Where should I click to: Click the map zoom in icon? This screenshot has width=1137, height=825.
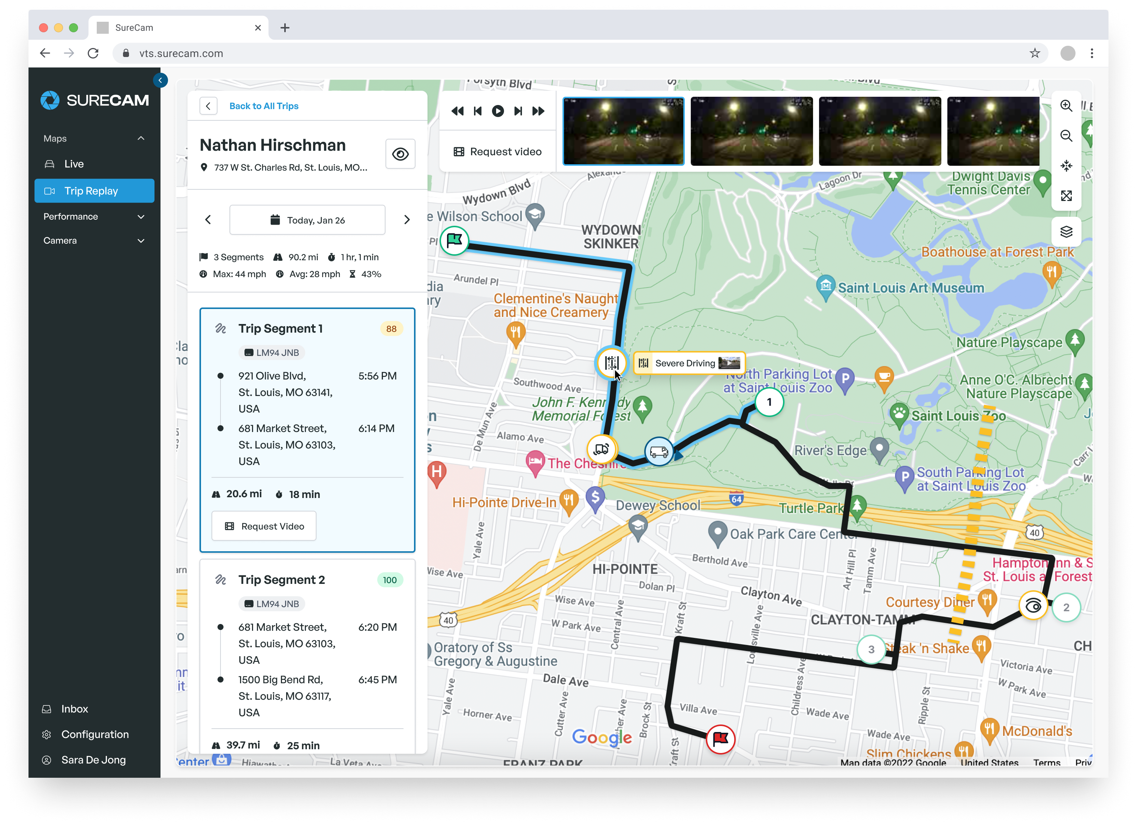[1066, 106]
